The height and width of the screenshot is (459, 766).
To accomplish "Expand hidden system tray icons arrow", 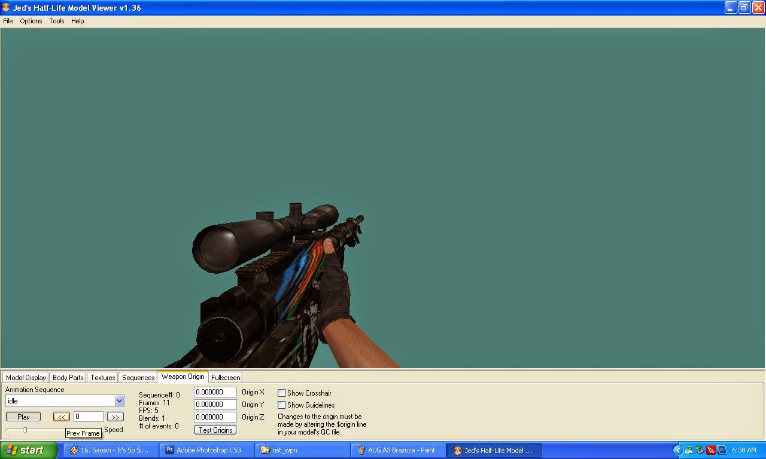I will [677, 451].
